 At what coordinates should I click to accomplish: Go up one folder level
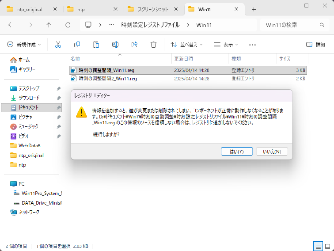pos(49,25)
